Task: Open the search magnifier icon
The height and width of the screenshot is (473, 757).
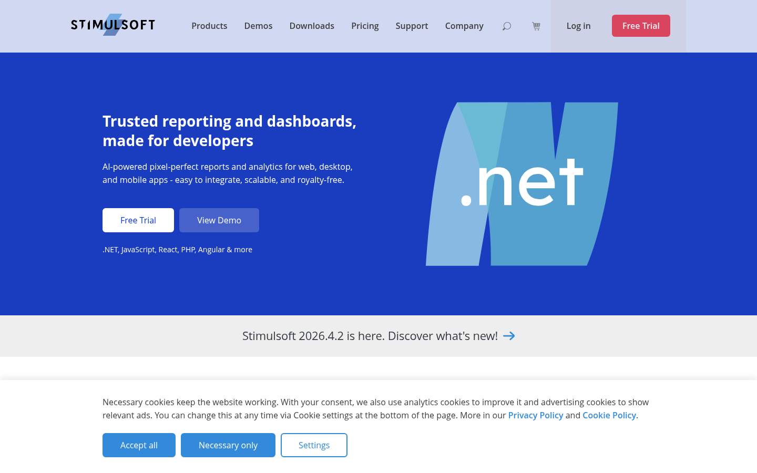Action: 507,26
